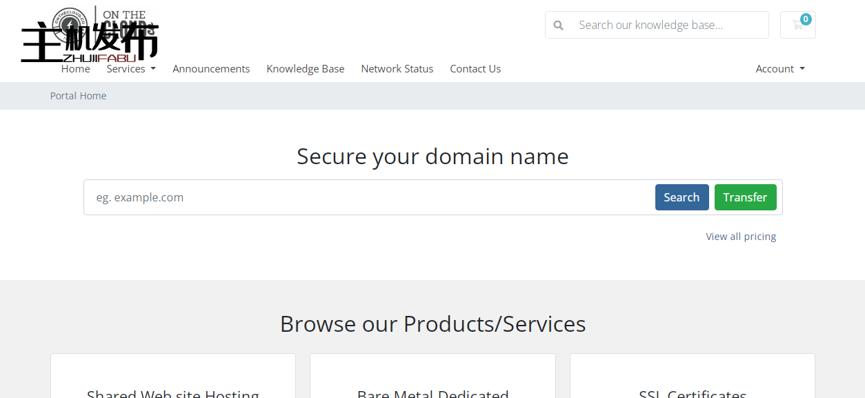Click the Portal Home breadcrumb

(x=78, y=96)
